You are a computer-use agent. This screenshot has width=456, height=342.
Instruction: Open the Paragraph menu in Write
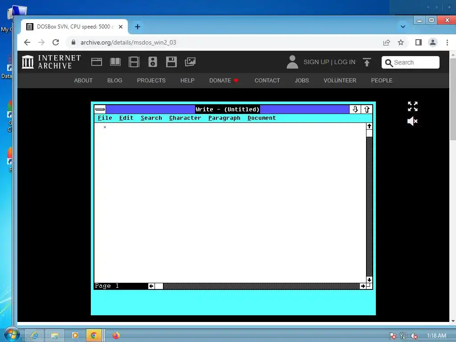[224, 118]
